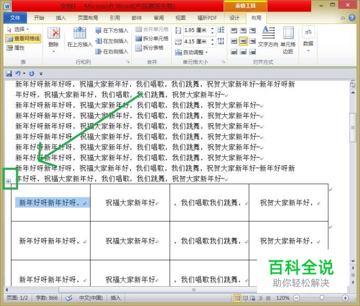Switch to the 引用 tab
360x306 pixels.
[115, 18]
